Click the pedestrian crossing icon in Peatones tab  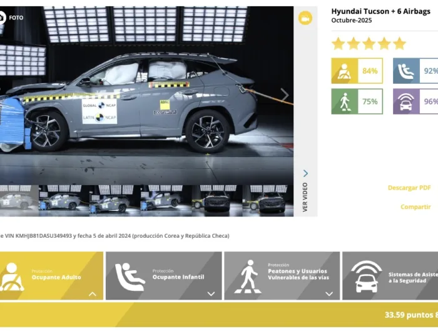point(248,277)
